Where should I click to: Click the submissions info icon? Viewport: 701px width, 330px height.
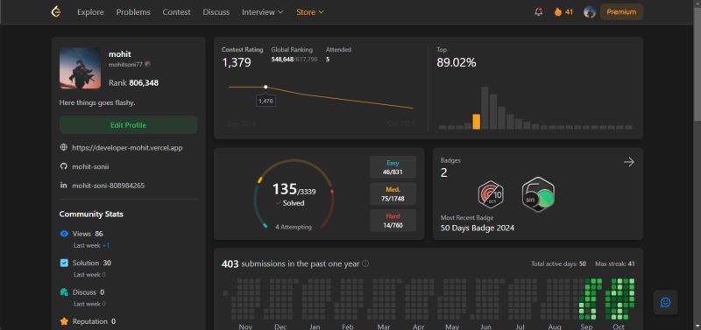tap(365, 263)
